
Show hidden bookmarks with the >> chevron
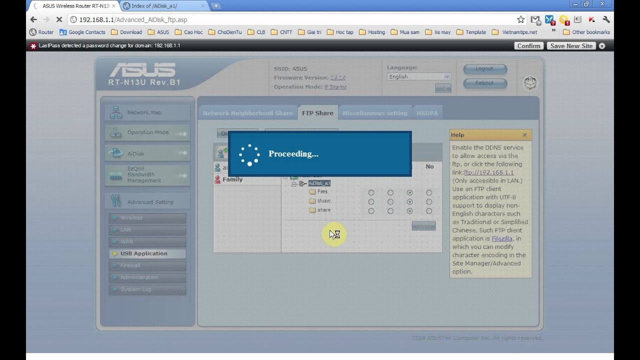coord(553,31)
